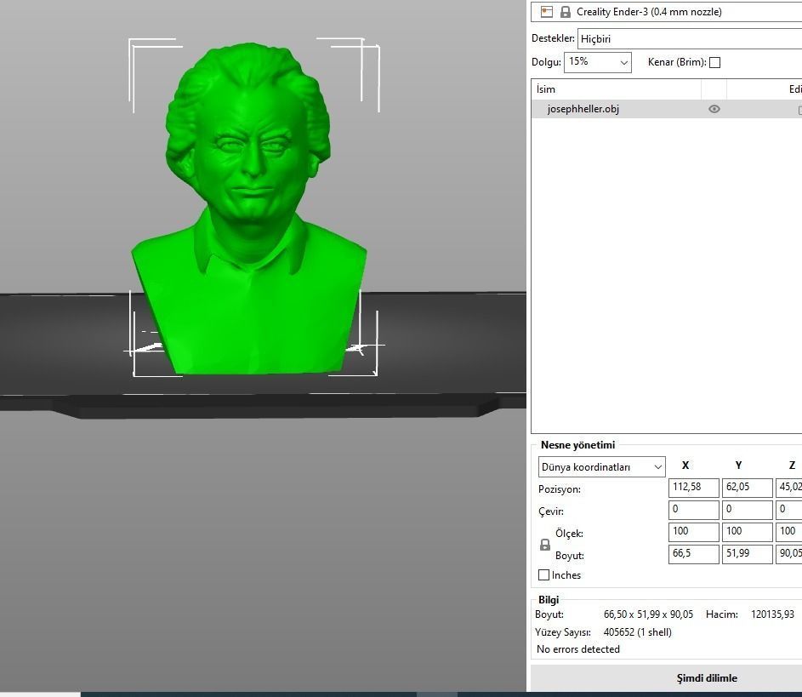Open the Creality Ender-3 printer dropdown

pyautogui.click(x=667, y=12)
